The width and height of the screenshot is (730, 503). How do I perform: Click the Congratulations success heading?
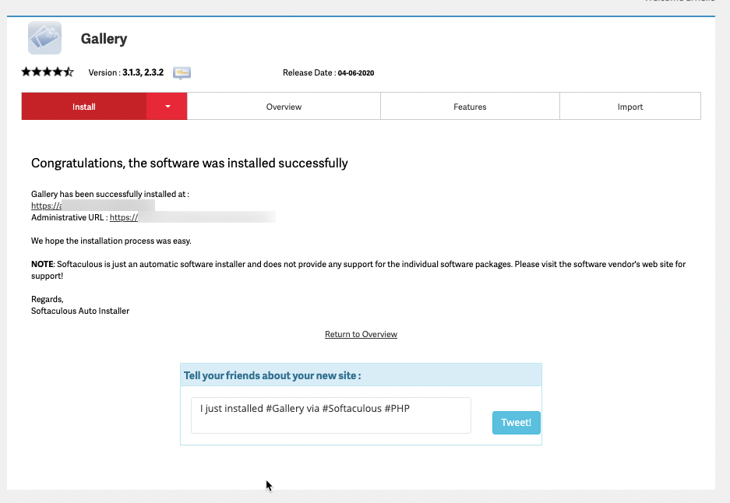(189, 164)
